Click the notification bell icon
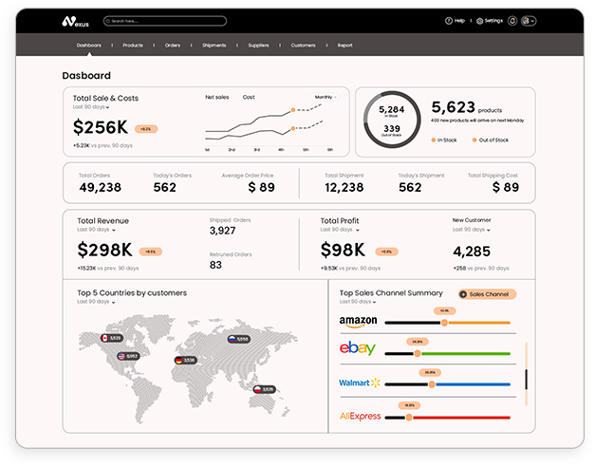The width and height of the screenshot is (595, 467). point(512,21)
